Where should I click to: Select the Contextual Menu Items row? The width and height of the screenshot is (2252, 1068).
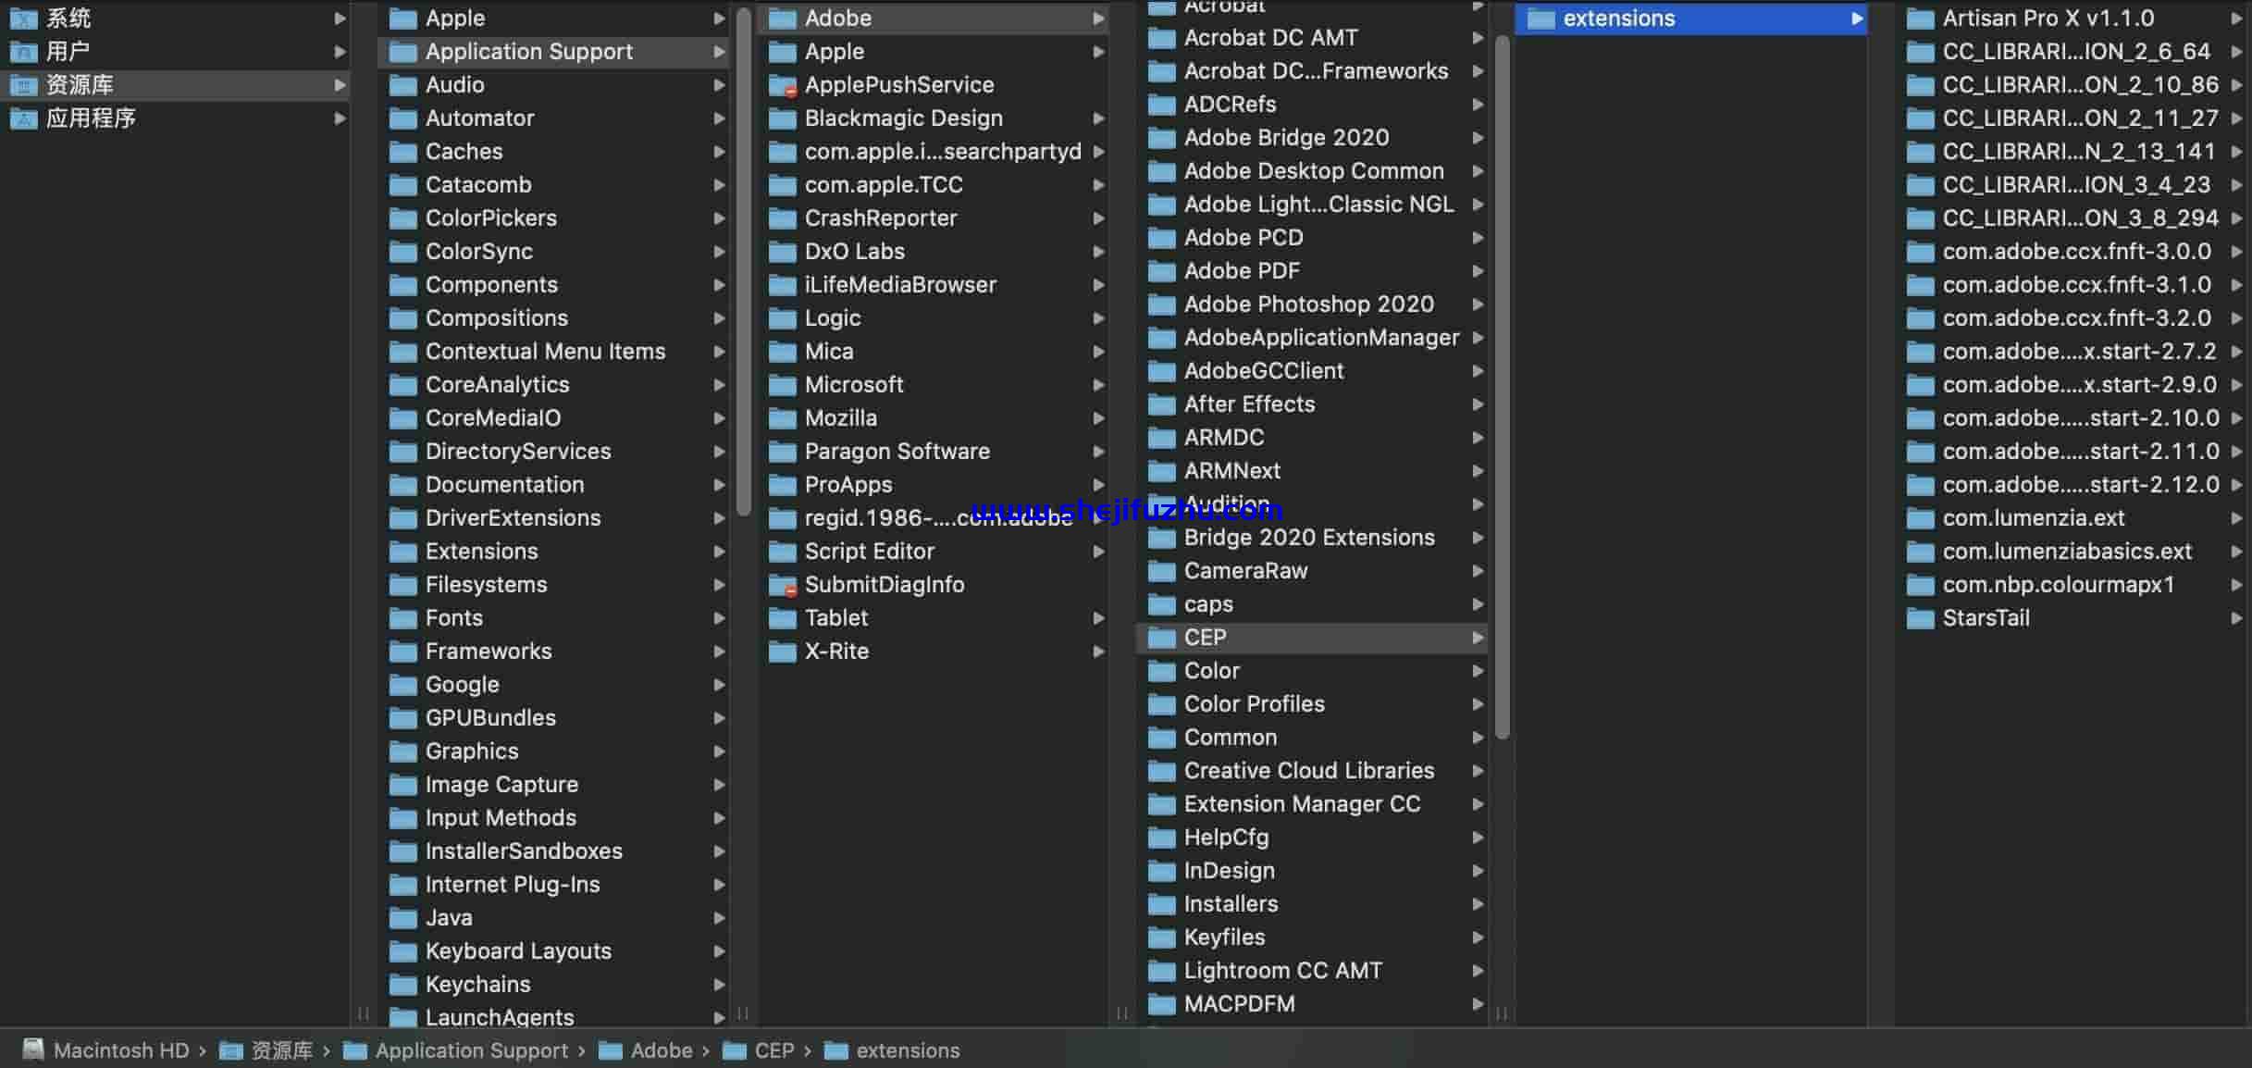[553, 352]
